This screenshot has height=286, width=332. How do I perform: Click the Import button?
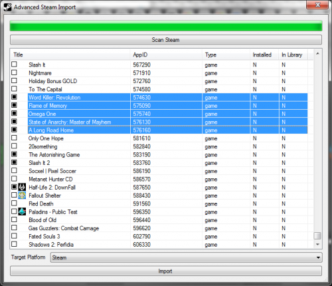166,271
